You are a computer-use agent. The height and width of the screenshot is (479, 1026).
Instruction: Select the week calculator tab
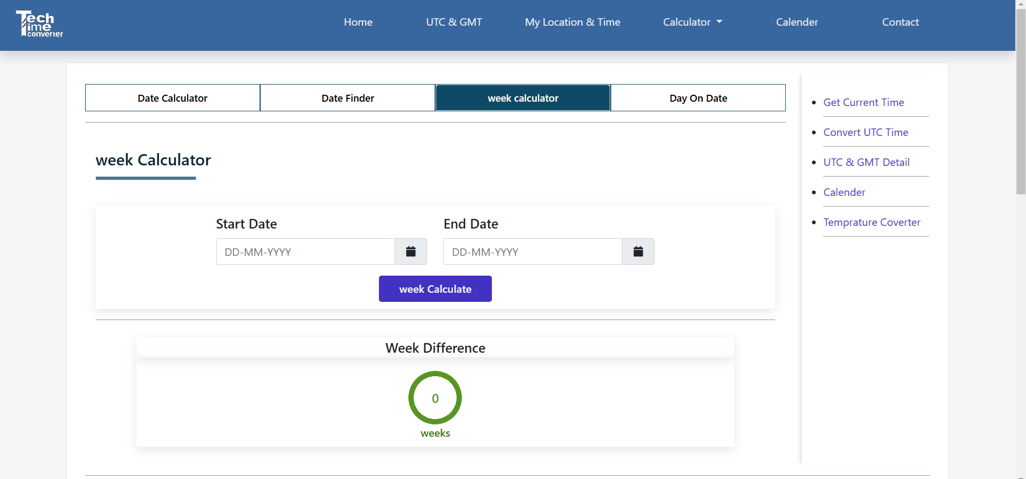click(x=523, y=98)
